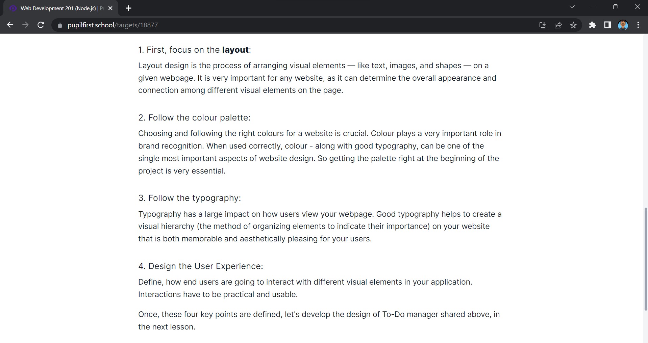Click the browser profile avatar
The image size is (648, 343).
(x=623, y=25)
